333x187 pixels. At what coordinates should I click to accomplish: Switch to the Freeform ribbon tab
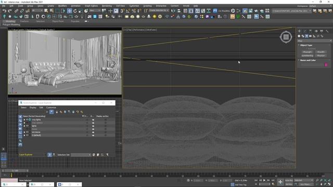24,21
